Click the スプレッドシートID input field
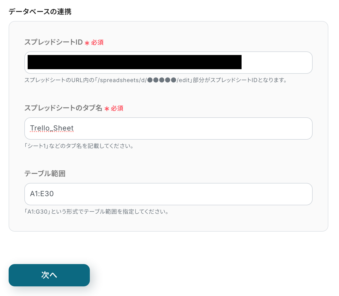The width and height of the screenshot is (339, 296). (x=276, y=63)
